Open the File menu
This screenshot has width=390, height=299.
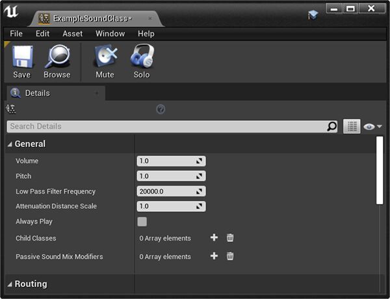[x=16, y=34]
